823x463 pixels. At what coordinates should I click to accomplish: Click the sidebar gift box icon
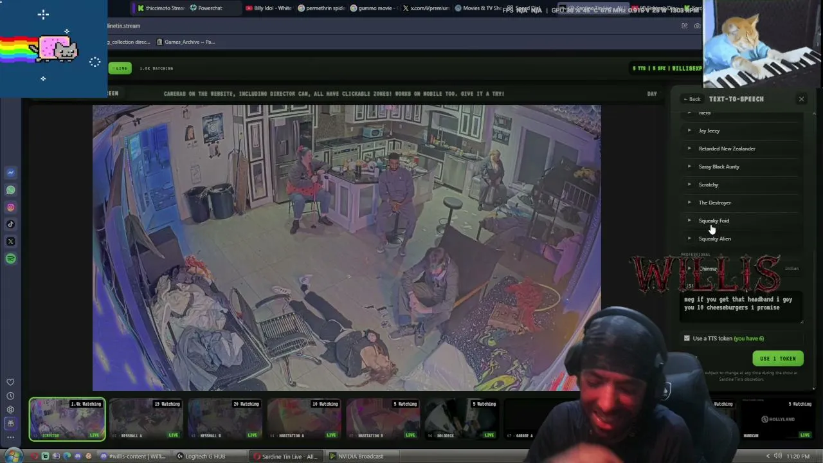(10, 423)
